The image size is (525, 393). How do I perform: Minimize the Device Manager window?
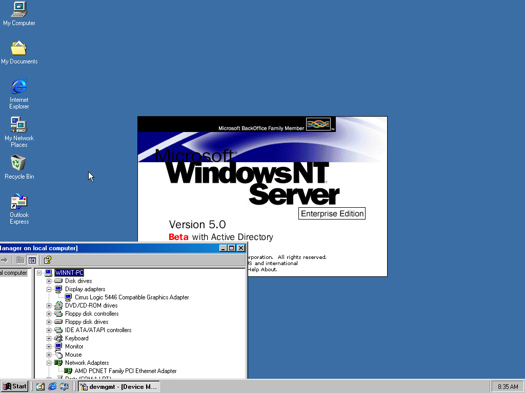coord(224,248)
